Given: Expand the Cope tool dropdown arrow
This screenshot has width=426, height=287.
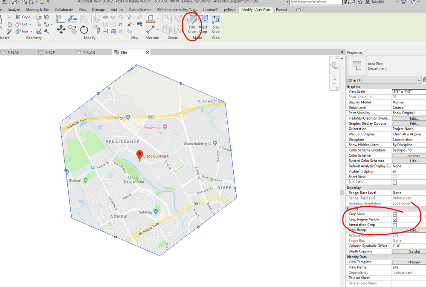Looking at the screenshot, I should (x=33, y=17).
